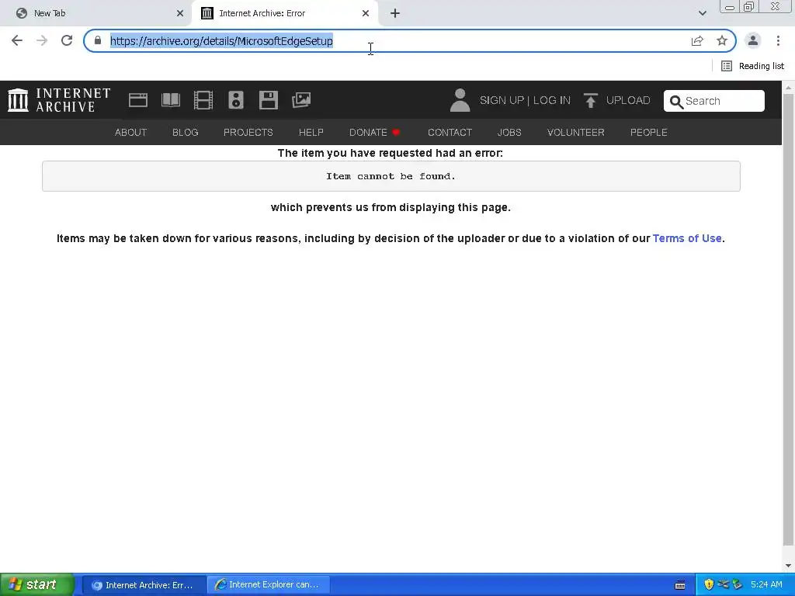The image size is (795, 596).
Task: Open the PEOPLE menu item
Action: [648, 132]
